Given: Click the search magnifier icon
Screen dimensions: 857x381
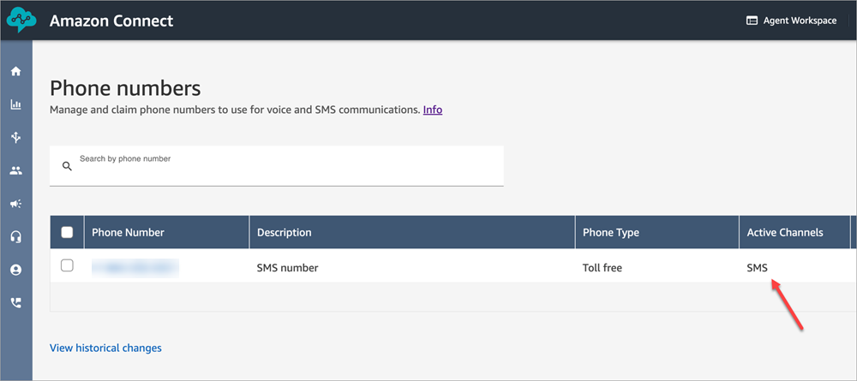Looking at the screenshot, I should 67,166.
